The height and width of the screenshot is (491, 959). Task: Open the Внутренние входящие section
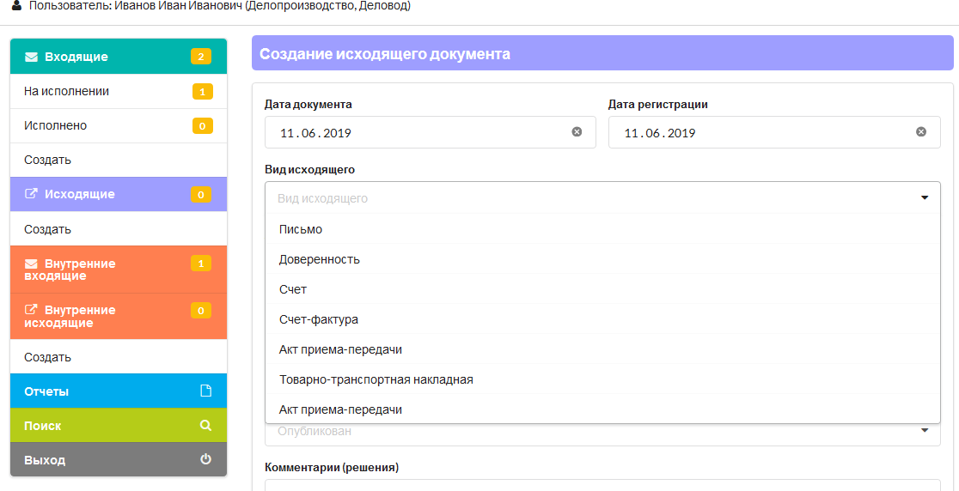tap(119, 270)
